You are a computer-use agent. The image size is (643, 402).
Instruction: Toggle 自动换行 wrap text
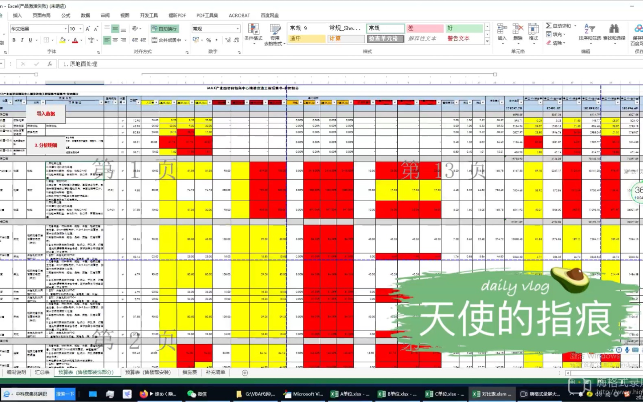click(164, 28)
